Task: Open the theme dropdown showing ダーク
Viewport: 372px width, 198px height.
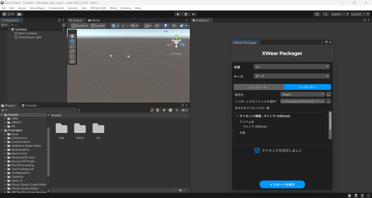Action: click(291, 76)
